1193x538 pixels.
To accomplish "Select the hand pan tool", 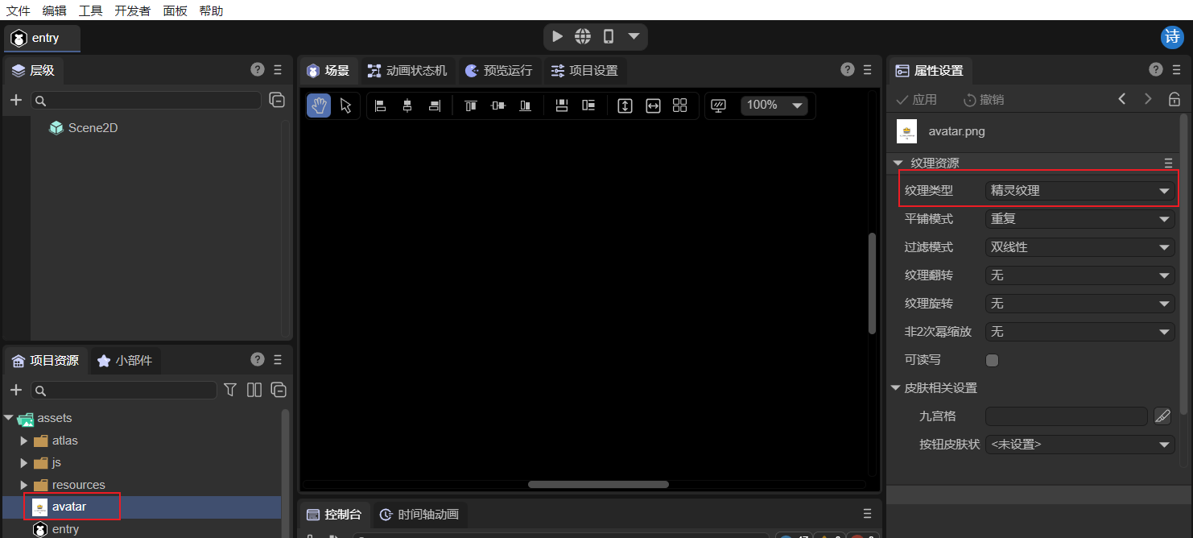I will (x=319, y=106).
